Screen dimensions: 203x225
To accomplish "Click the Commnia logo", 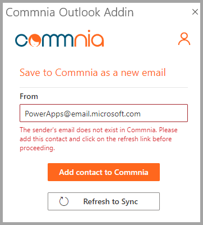I will pyautogui.click(x=59, y=38).
